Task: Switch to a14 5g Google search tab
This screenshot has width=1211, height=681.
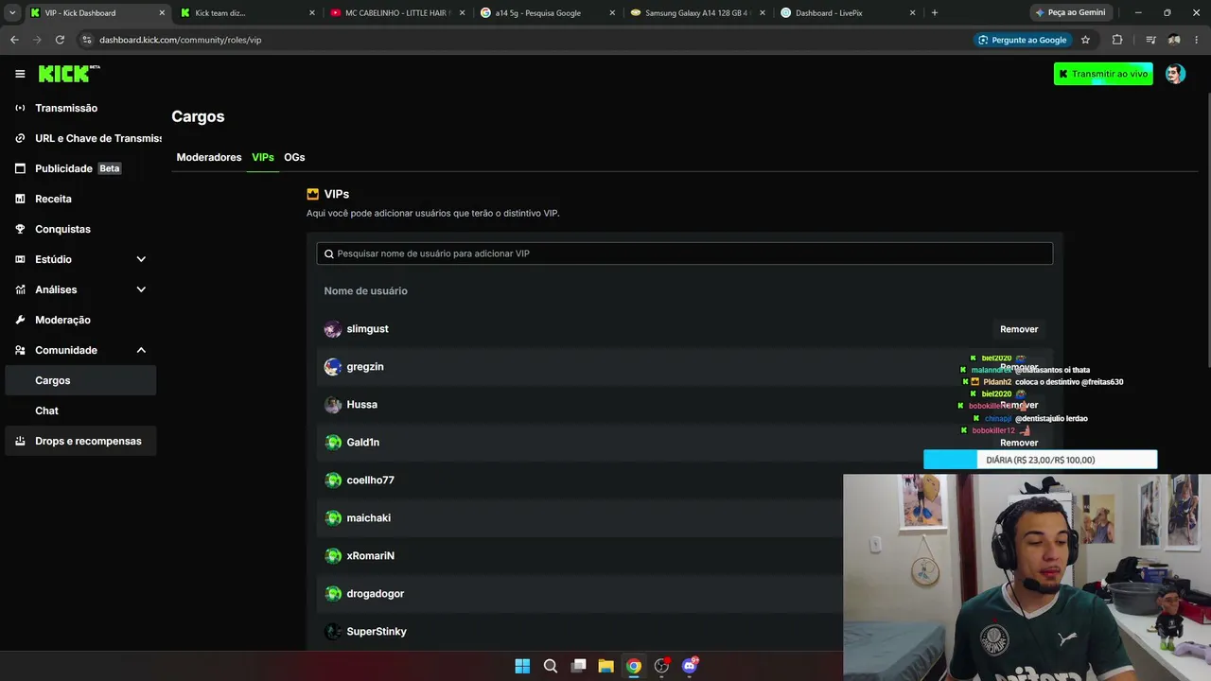Action: coord(547,12)
